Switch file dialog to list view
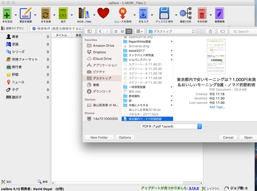 (x=122, y=31)
